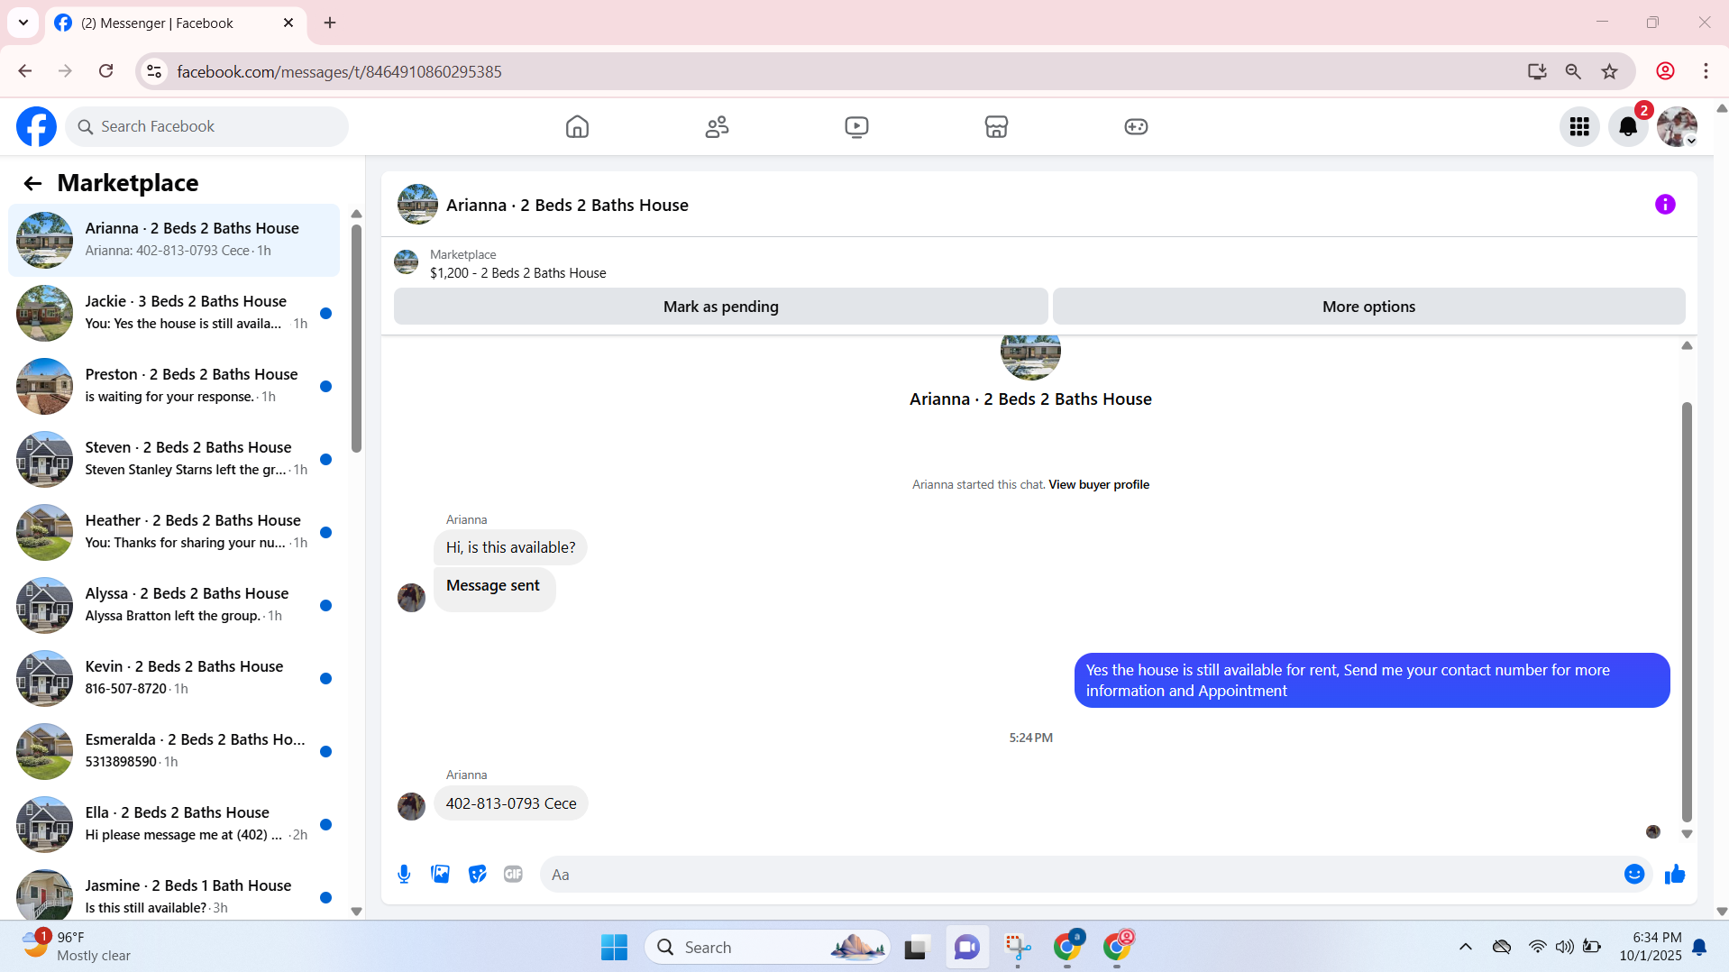Open the emoji picker in message box
This screenshot has height=972, width=1729.
1634,874
